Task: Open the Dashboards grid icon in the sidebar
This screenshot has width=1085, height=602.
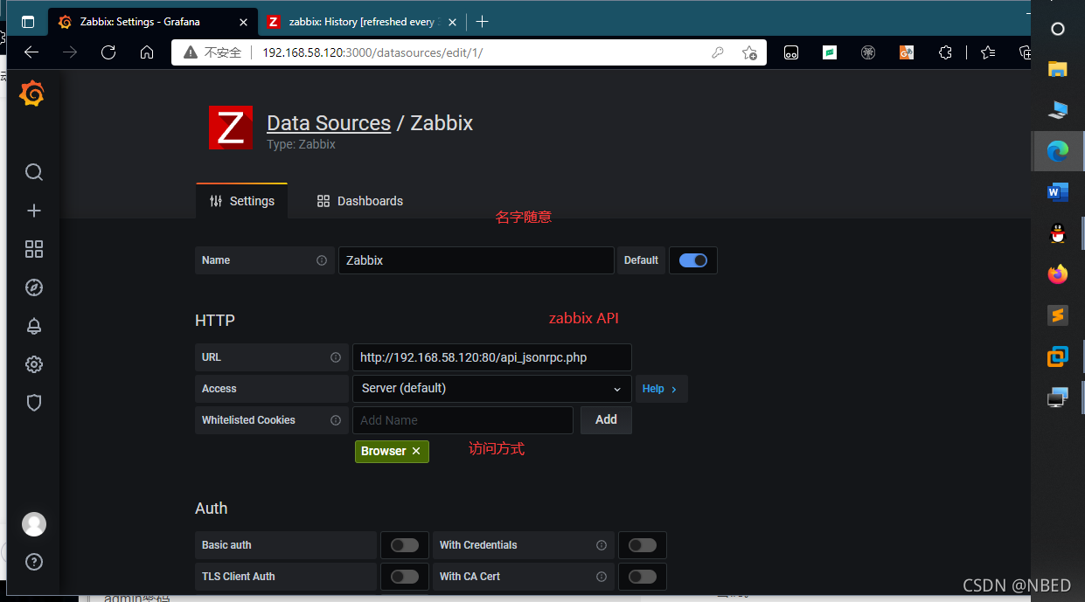Action: [x=34, y=249]
